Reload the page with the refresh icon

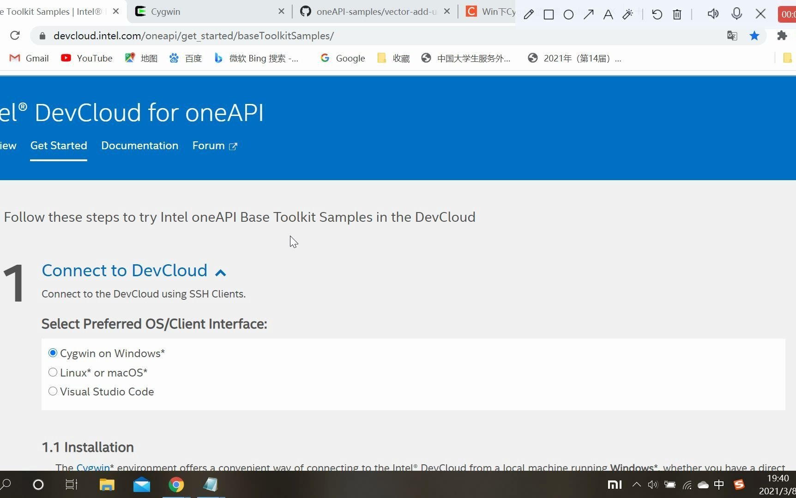point(15,36)
